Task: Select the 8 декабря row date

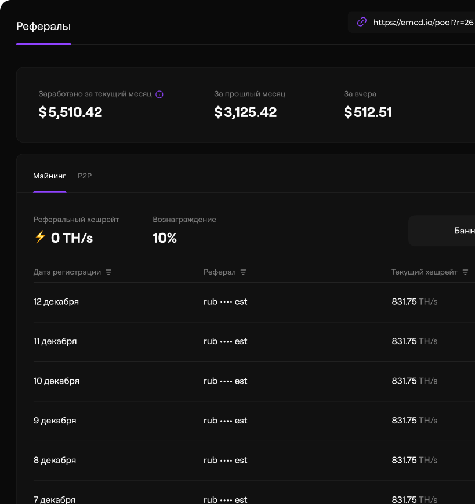Action: pos(55,461)
